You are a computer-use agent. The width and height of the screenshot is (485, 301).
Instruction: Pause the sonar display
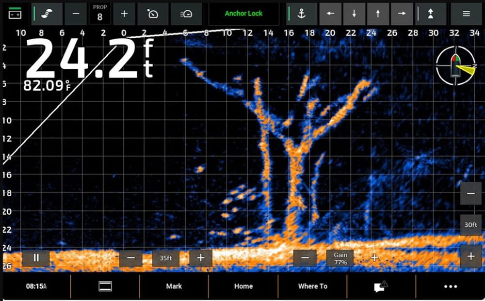(x=35, y=258)
